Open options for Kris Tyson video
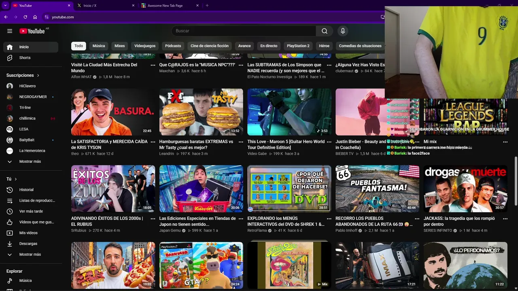 point(153,142)
